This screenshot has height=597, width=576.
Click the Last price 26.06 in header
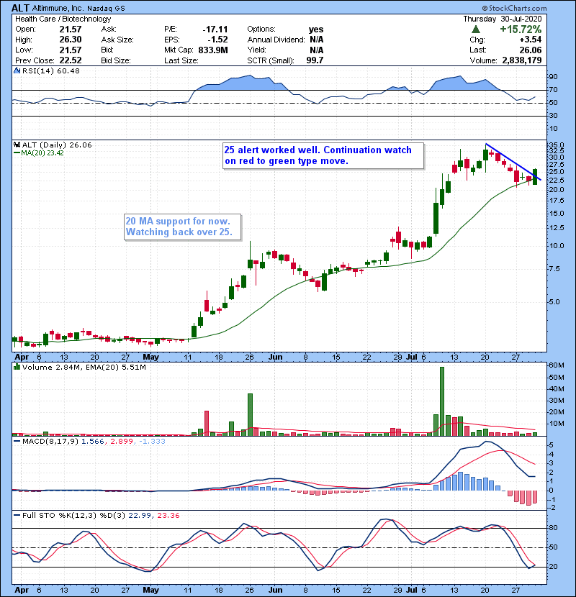pyautogui.click(x=531, y=50)
